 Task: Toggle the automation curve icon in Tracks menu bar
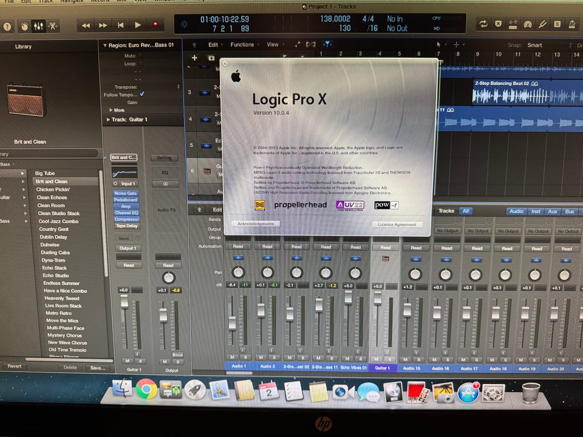coord(297,44)
